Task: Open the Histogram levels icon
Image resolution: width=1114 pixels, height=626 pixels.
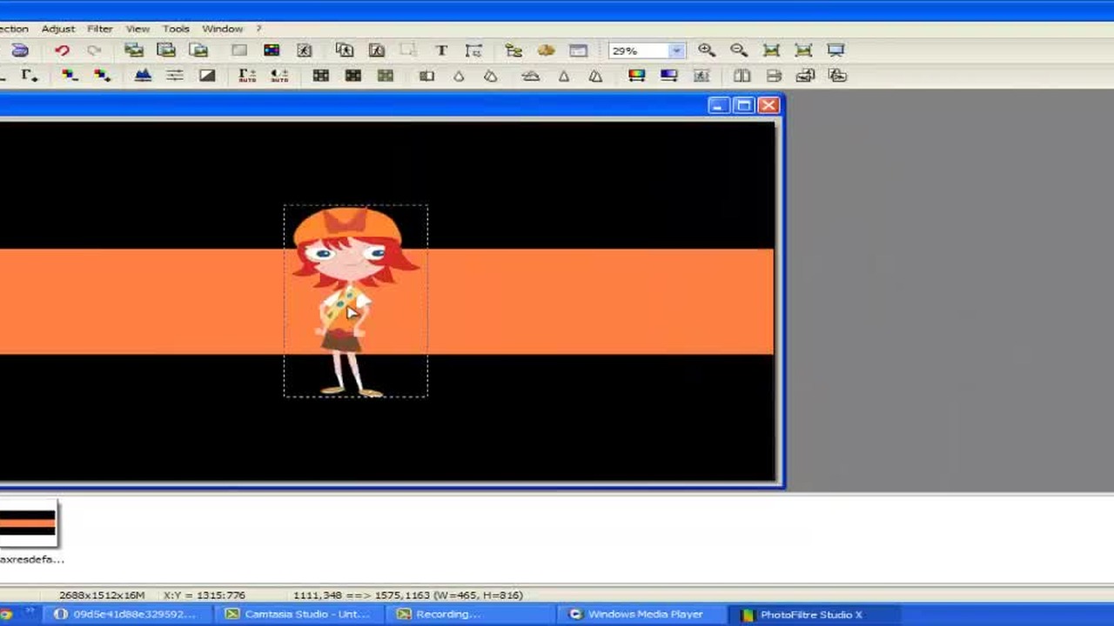Action: [x=143, y=76]
